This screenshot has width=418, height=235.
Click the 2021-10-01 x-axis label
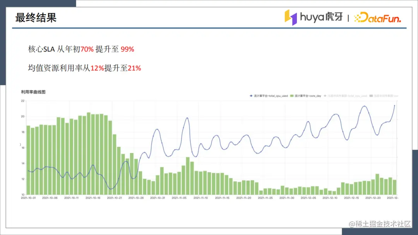coord(28,198)
